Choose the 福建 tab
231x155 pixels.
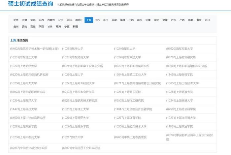click(x=122, y=20)
